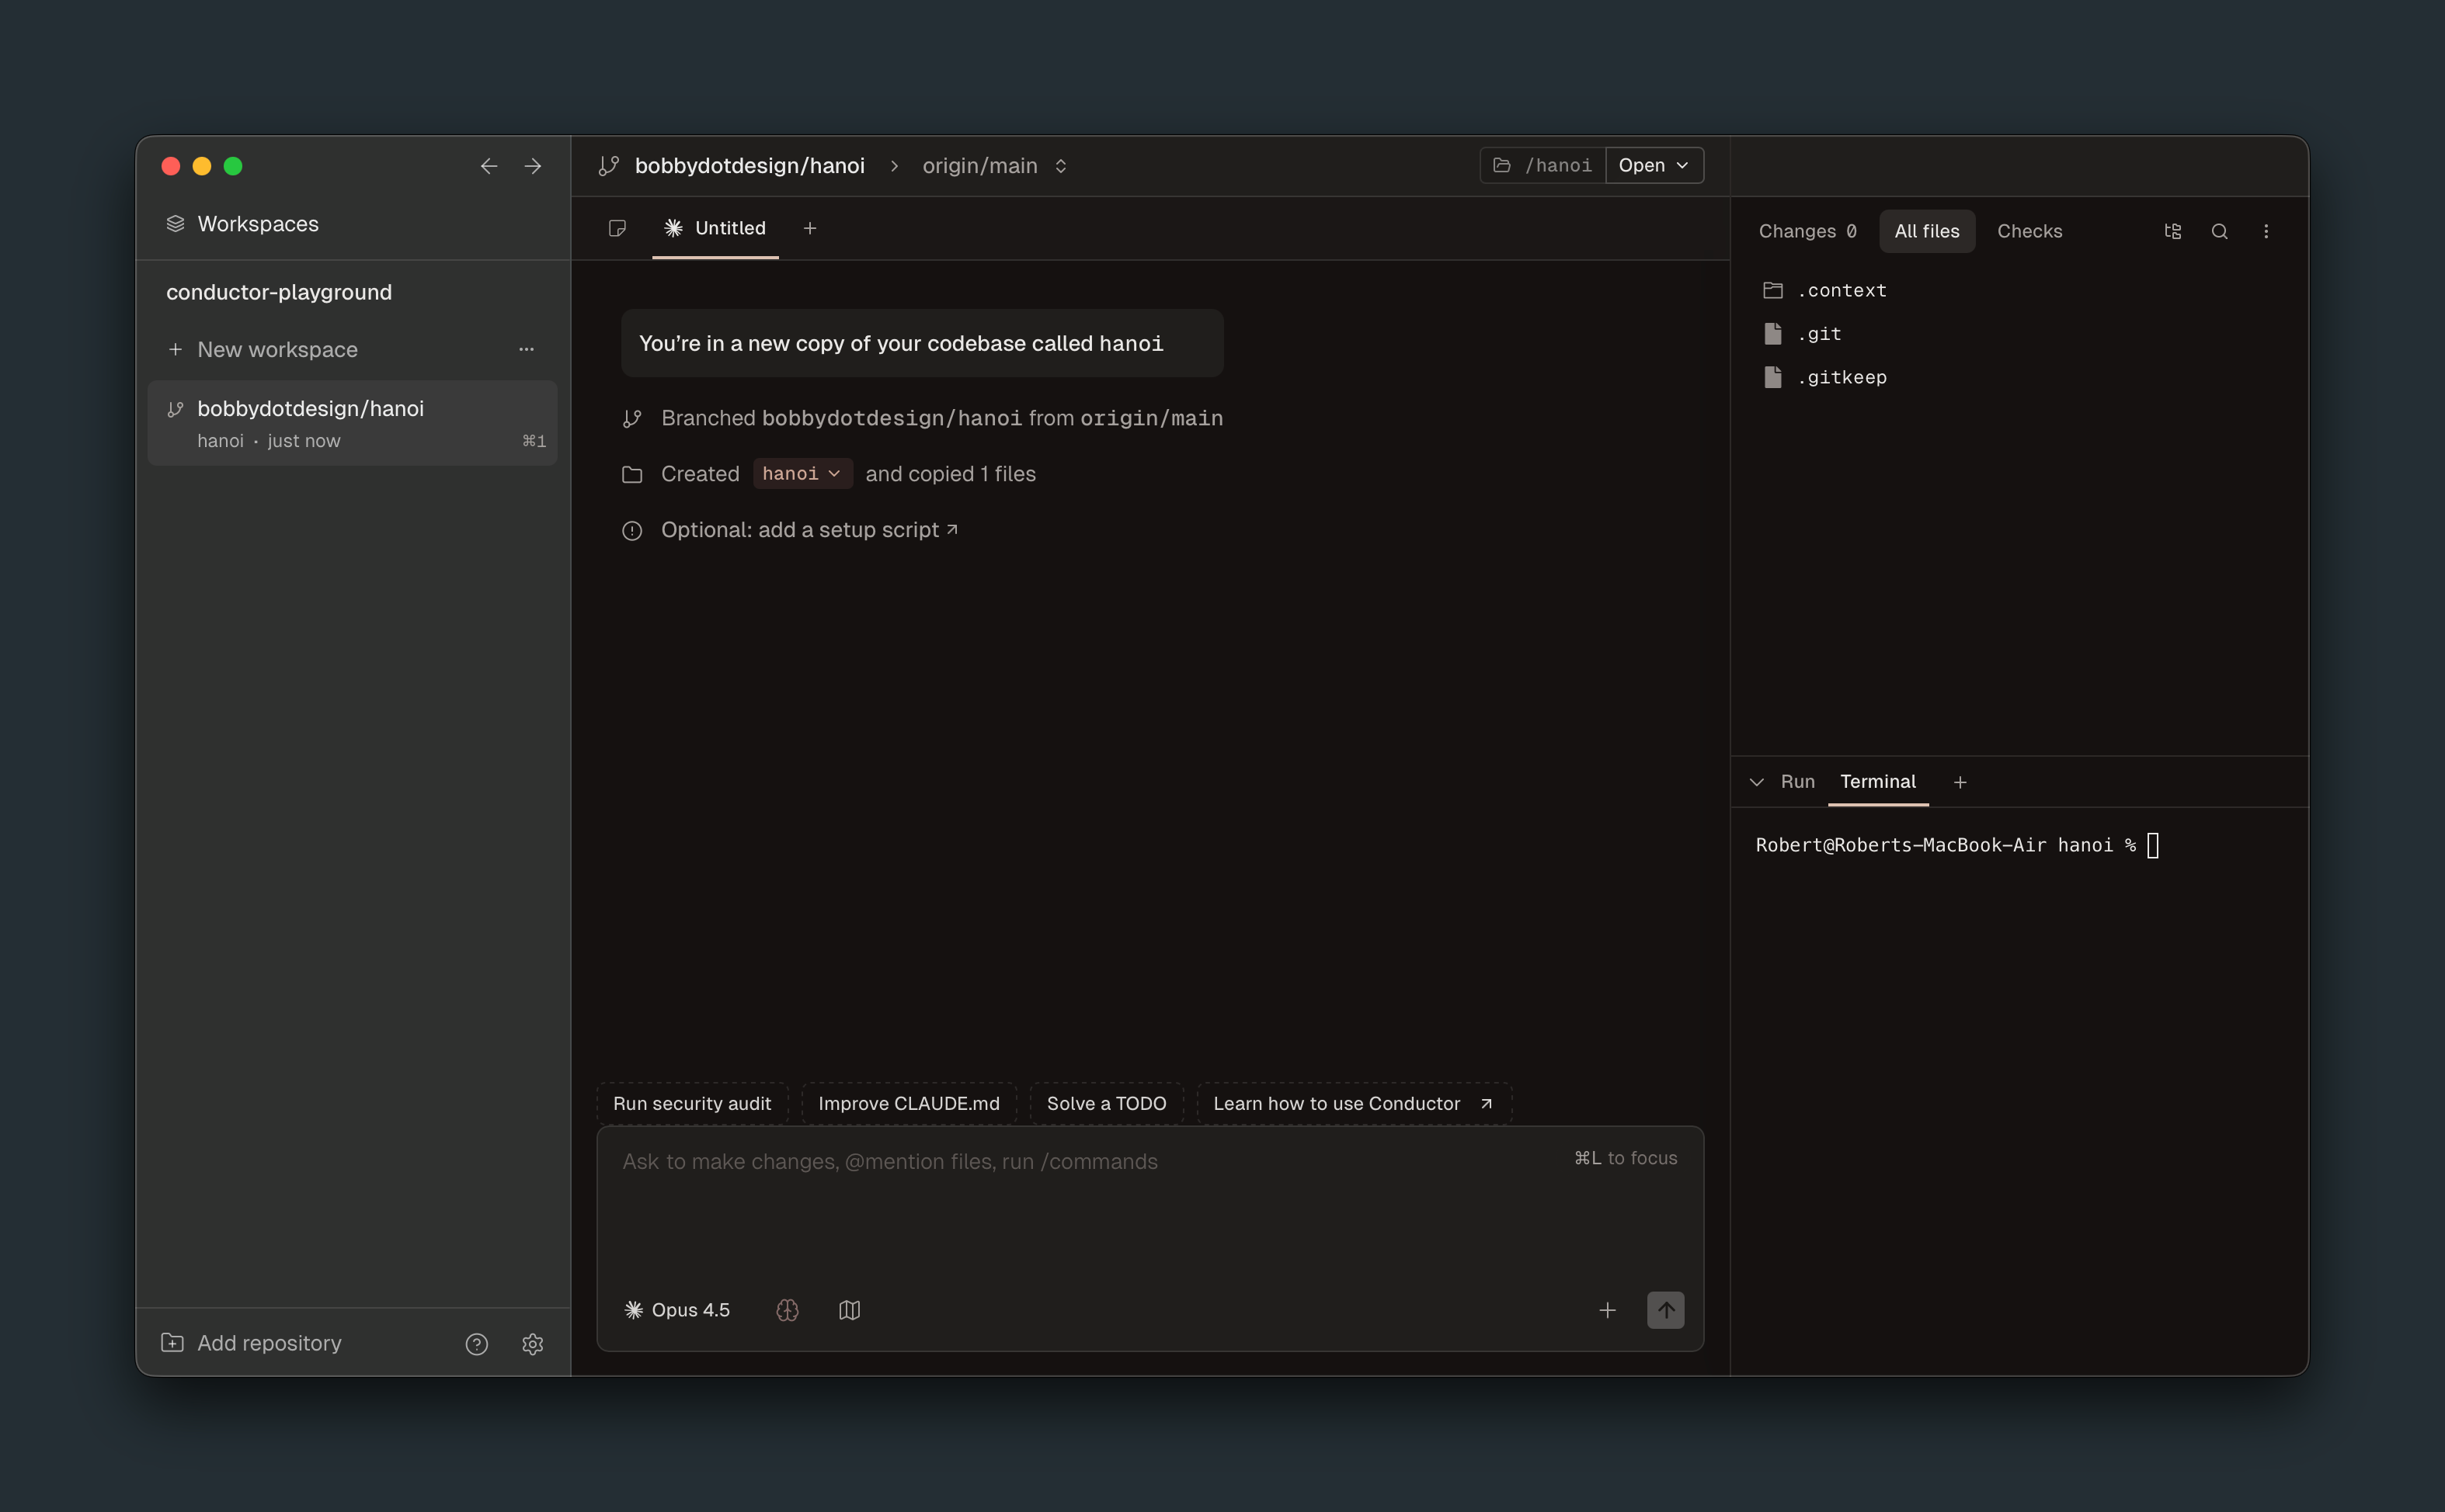Open the help question mark icon
The image size is (2445, 1512).
click(476, 1344)
